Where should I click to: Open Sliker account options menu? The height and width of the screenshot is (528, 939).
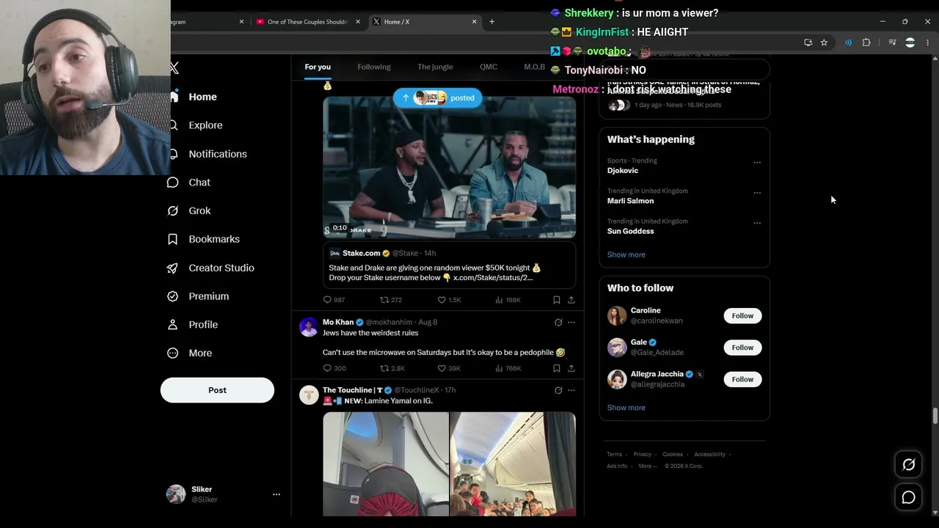(277, 494)
